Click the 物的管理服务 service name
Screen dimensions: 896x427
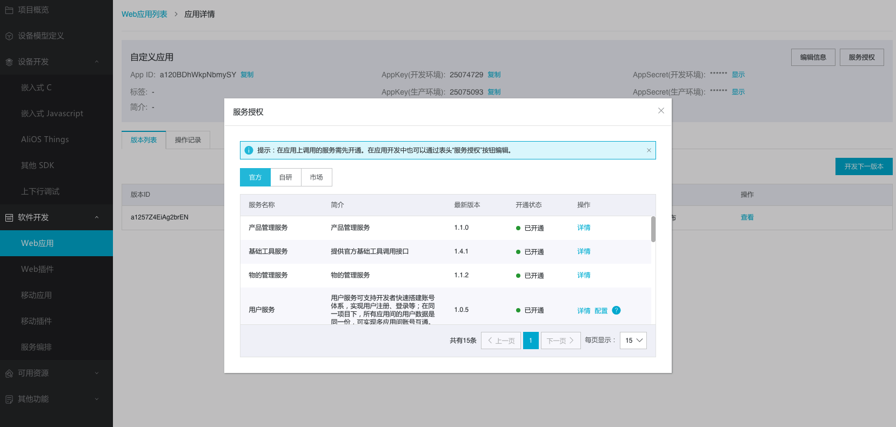click(x=268, y=275)
